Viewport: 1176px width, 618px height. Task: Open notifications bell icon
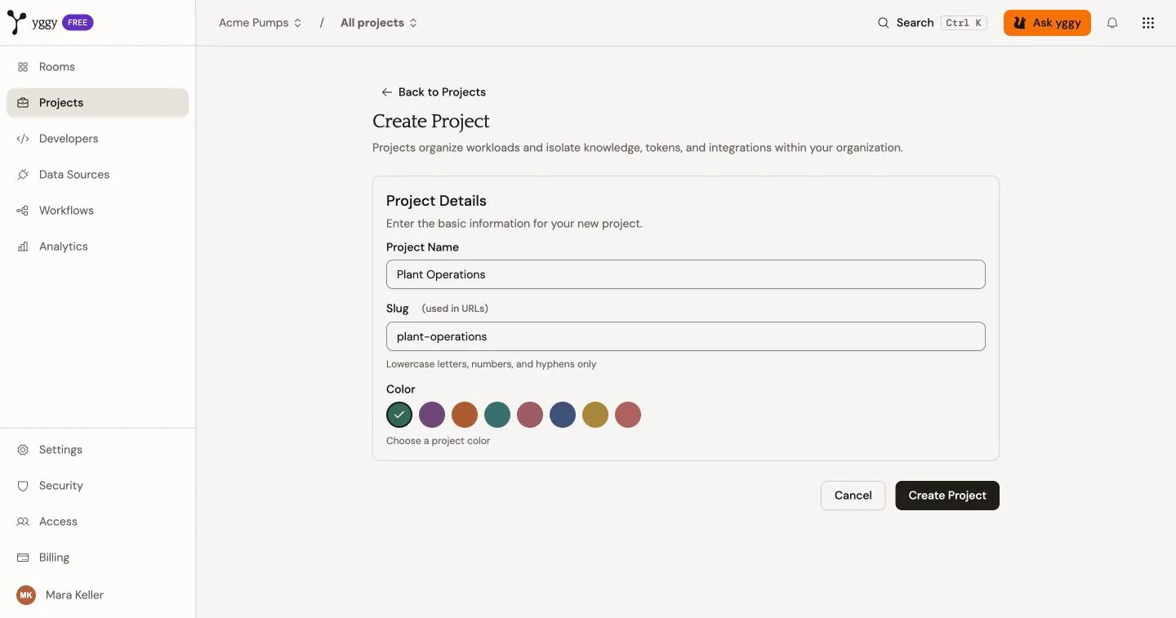[1112, 23]
